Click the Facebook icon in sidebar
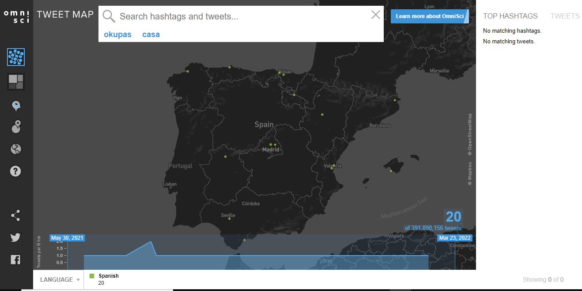This screenshot has height=291, width=582. (16, 260)
